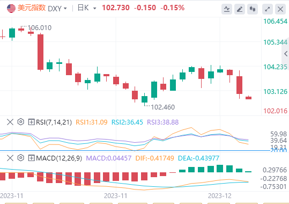Image resolution: width=289 pixels, height=204 pixels.
Task: Expand chart to fullscreen
Action: click(268, 9)
